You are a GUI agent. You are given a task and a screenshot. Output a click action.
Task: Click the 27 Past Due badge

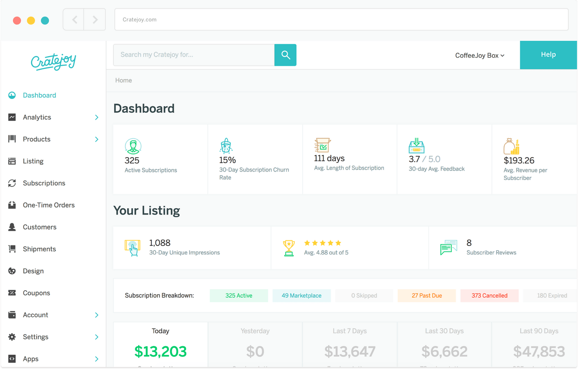point(427,296)
